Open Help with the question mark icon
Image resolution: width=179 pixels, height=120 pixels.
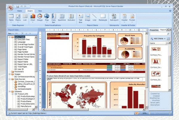point(170,11)
